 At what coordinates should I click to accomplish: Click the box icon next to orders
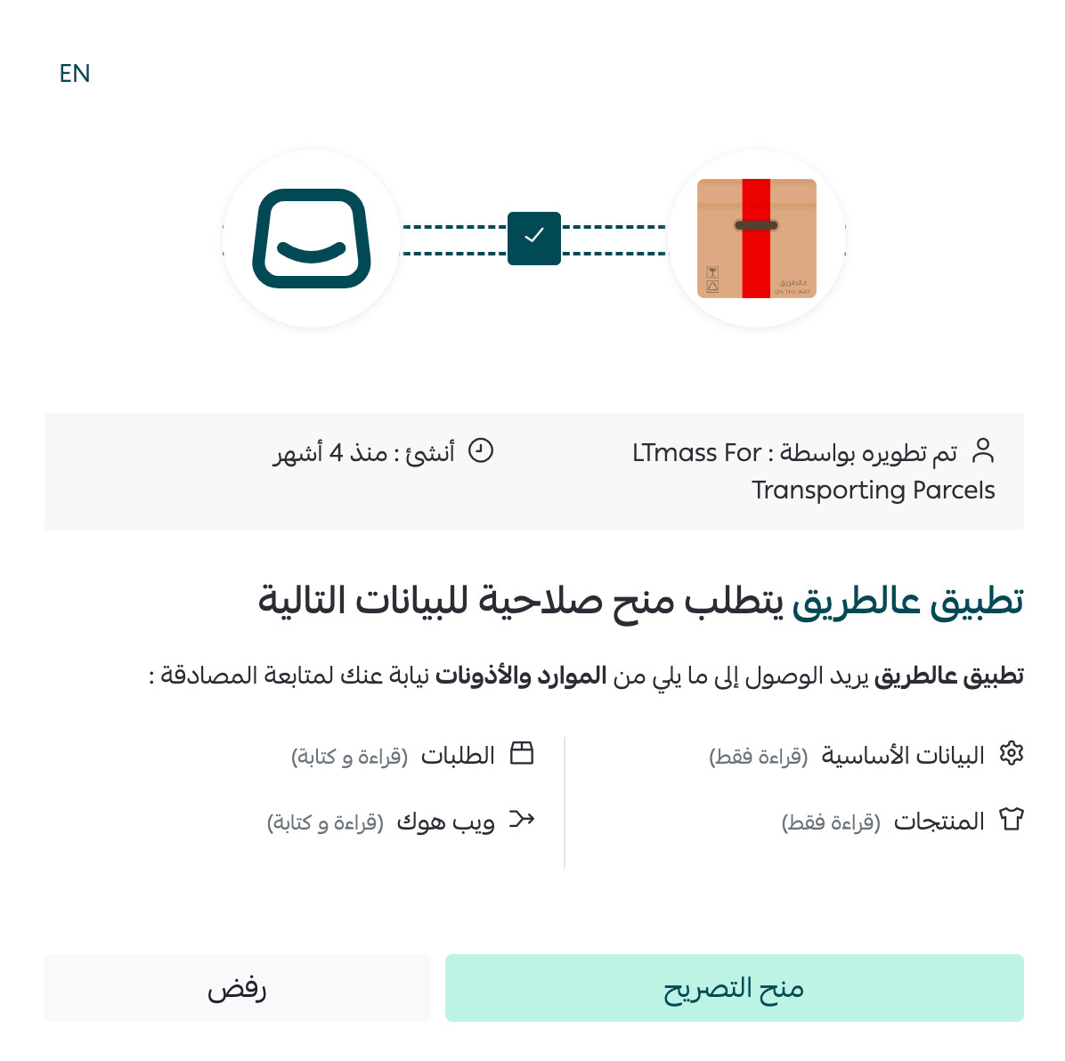(x=522, y=754)
